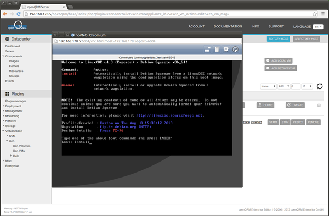Click the inverted selection link
The height and width of the screenshot is (216, 329).
click(256, 122)
